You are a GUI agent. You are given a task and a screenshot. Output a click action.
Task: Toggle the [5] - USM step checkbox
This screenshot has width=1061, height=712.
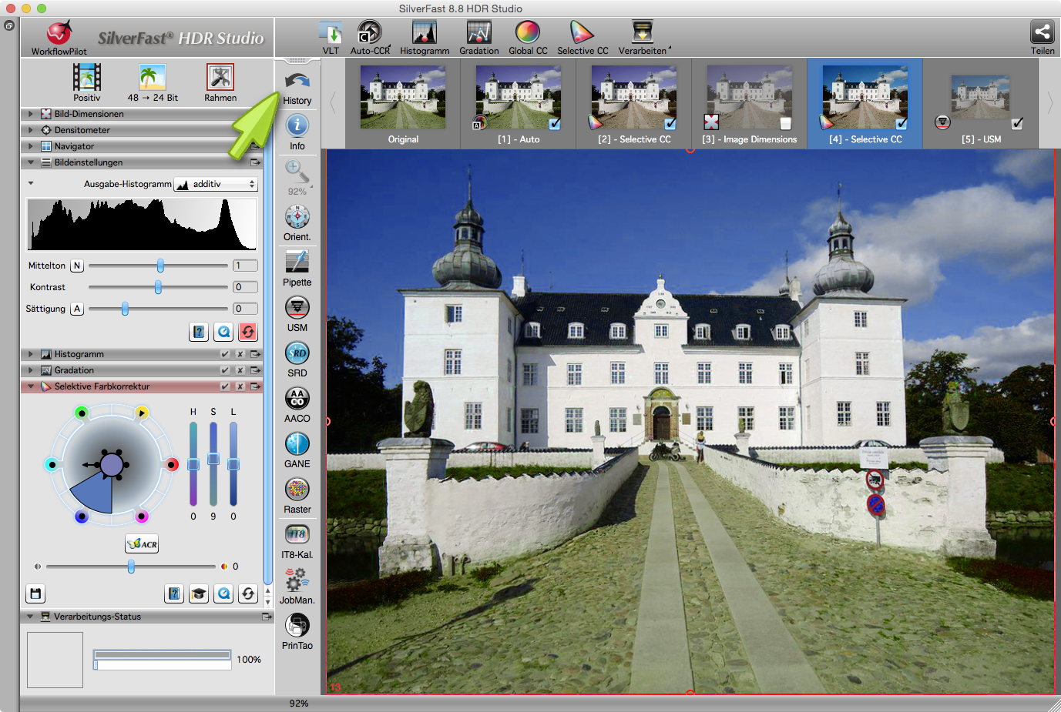point(1017,123)
